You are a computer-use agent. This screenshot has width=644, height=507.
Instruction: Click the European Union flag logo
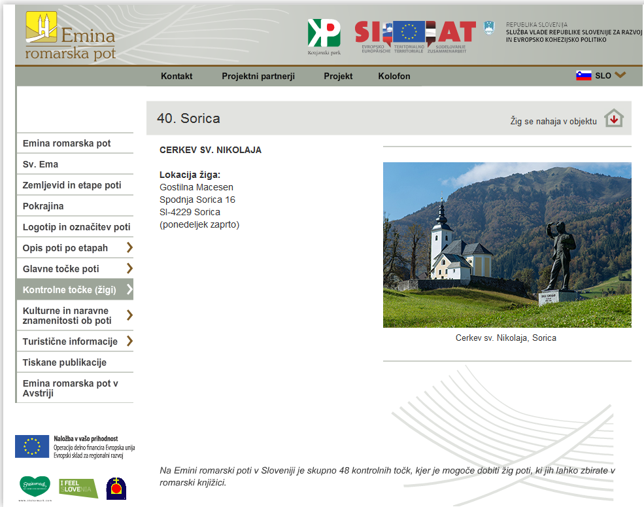(x=32, y=447)
